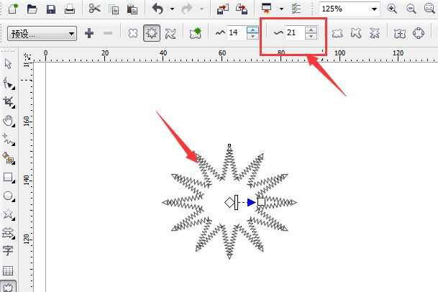
Task: Click the Zoom in magnifier
Action: [x=392, y=9]
